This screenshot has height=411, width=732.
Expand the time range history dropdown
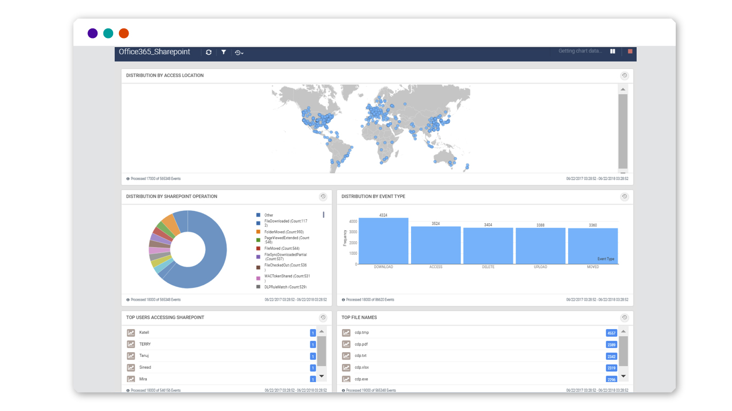coord(239,52)
